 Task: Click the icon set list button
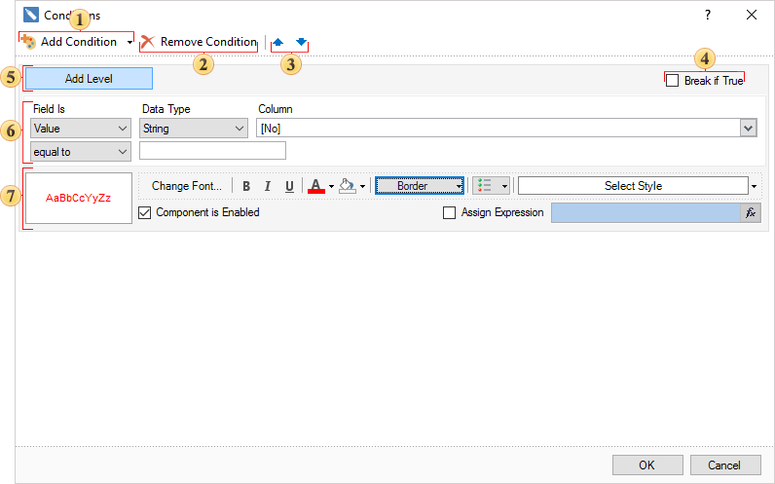[x=485, y=186]
